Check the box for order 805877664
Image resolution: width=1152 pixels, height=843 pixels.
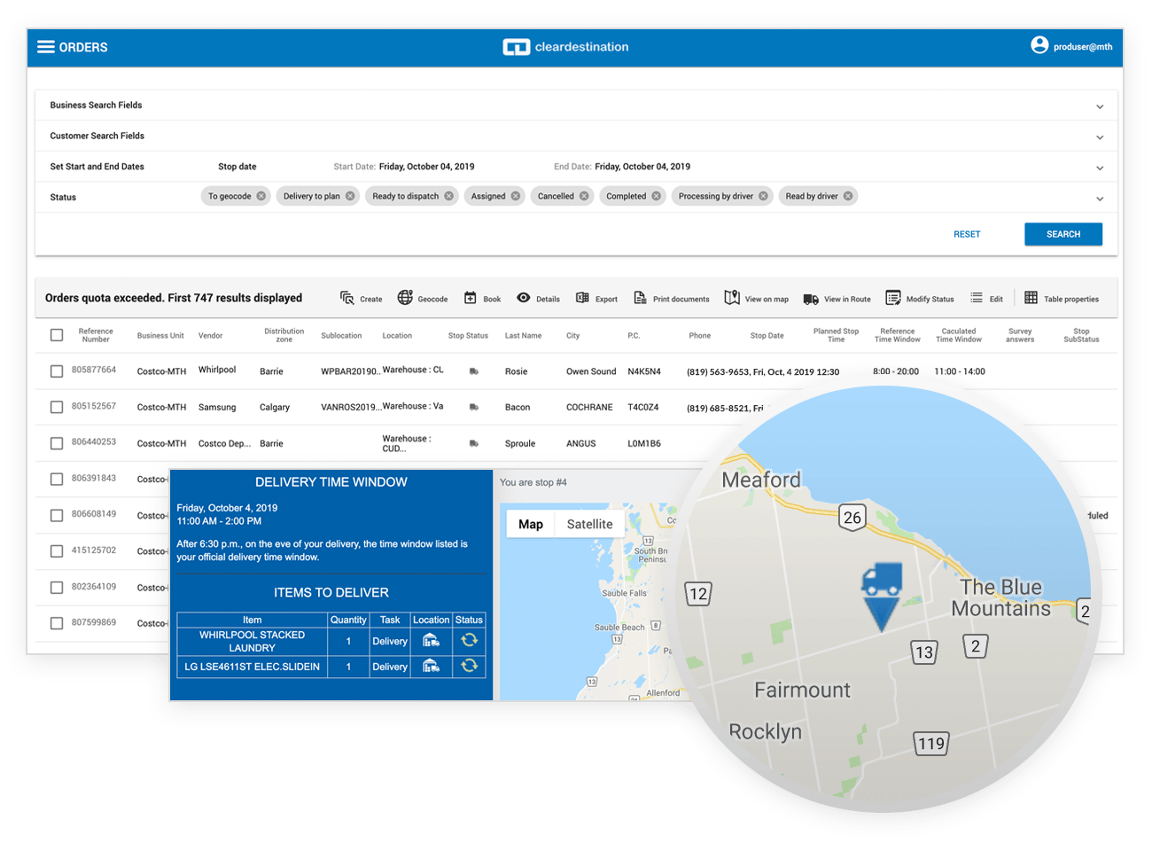click(x=57, y=371)
